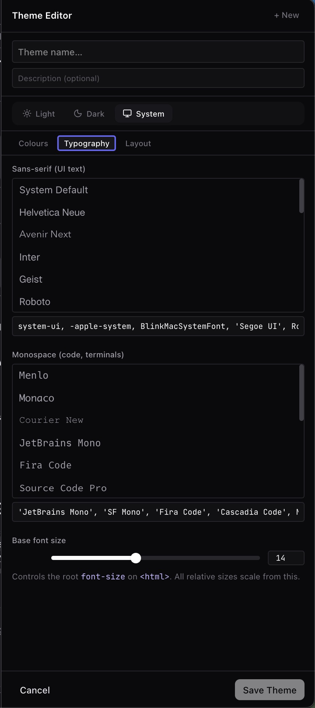Cancel editing the theme

click(34, 690)
